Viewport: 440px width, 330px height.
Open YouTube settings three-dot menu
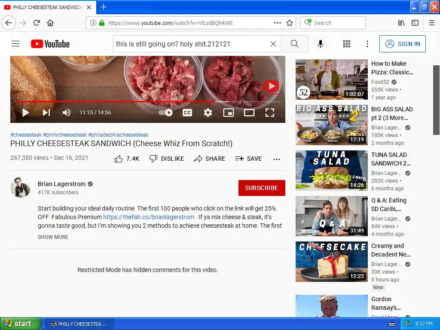tap(367, 44)
